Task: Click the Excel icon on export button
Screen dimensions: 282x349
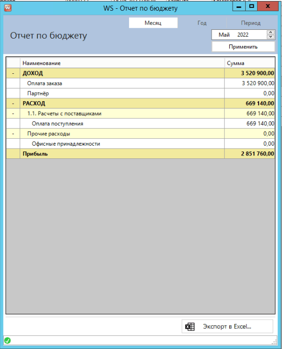Action: point(190,327)
